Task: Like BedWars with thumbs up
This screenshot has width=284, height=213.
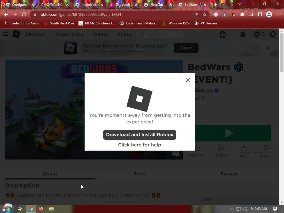Action: (244, 148)
